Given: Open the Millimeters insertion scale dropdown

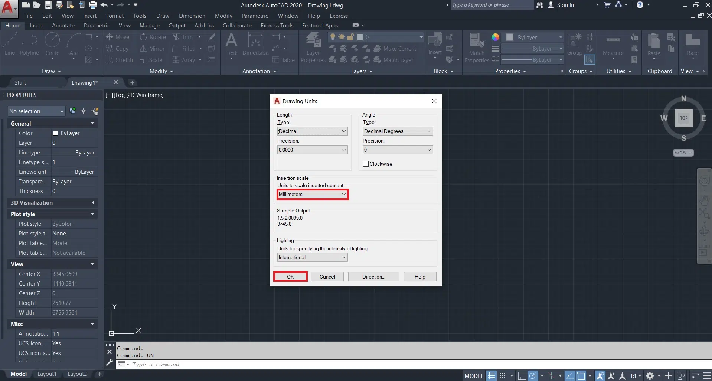Looking at the screenshot, I should [312, 194].
